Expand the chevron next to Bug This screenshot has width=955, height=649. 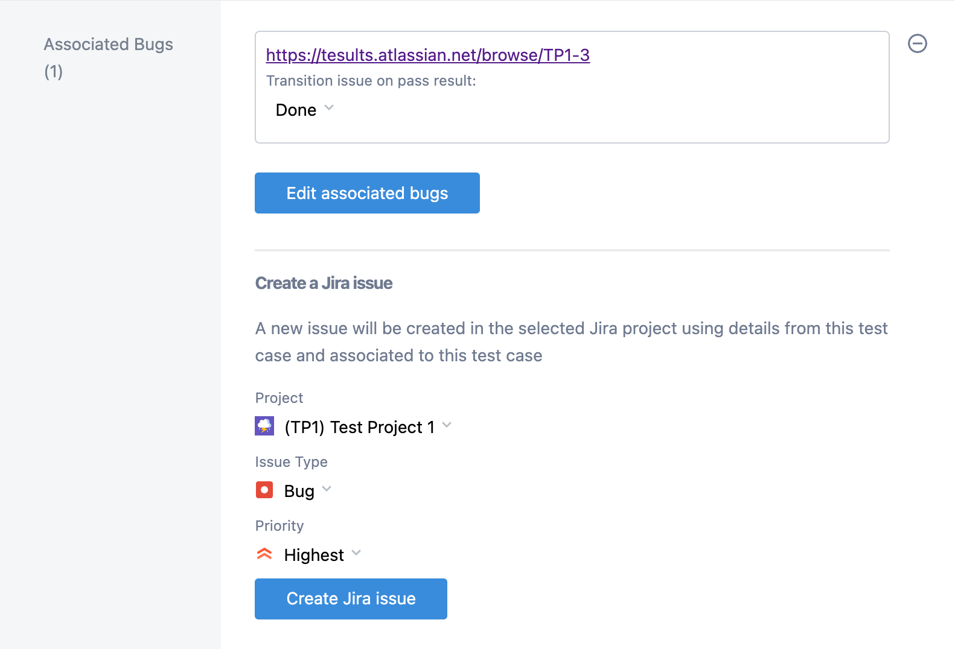(x=327, y=489)
